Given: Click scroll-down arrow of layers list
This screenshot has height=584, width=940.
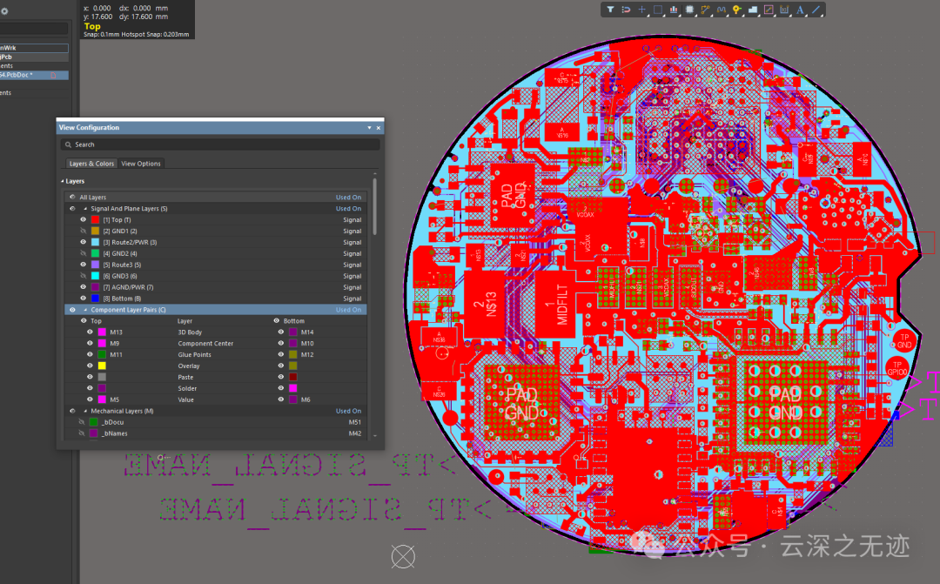Looking at the screenshot, I should 375,436.
